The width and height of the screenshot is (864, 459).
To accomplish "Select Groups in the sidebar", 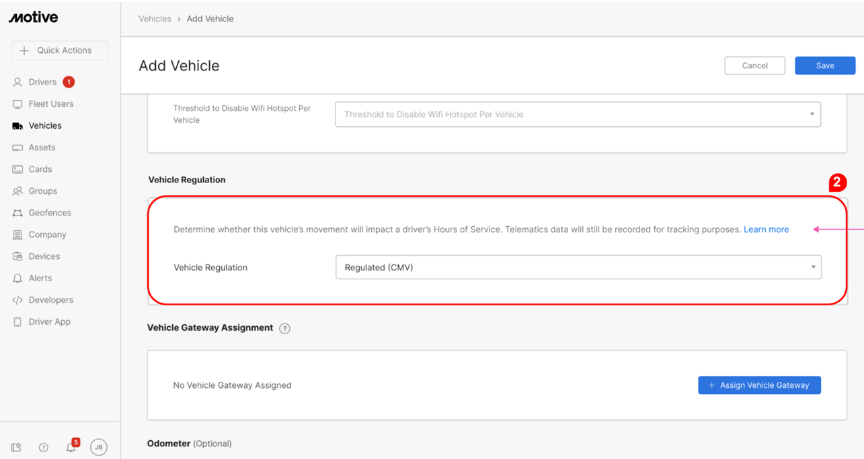I will [42, 191].
